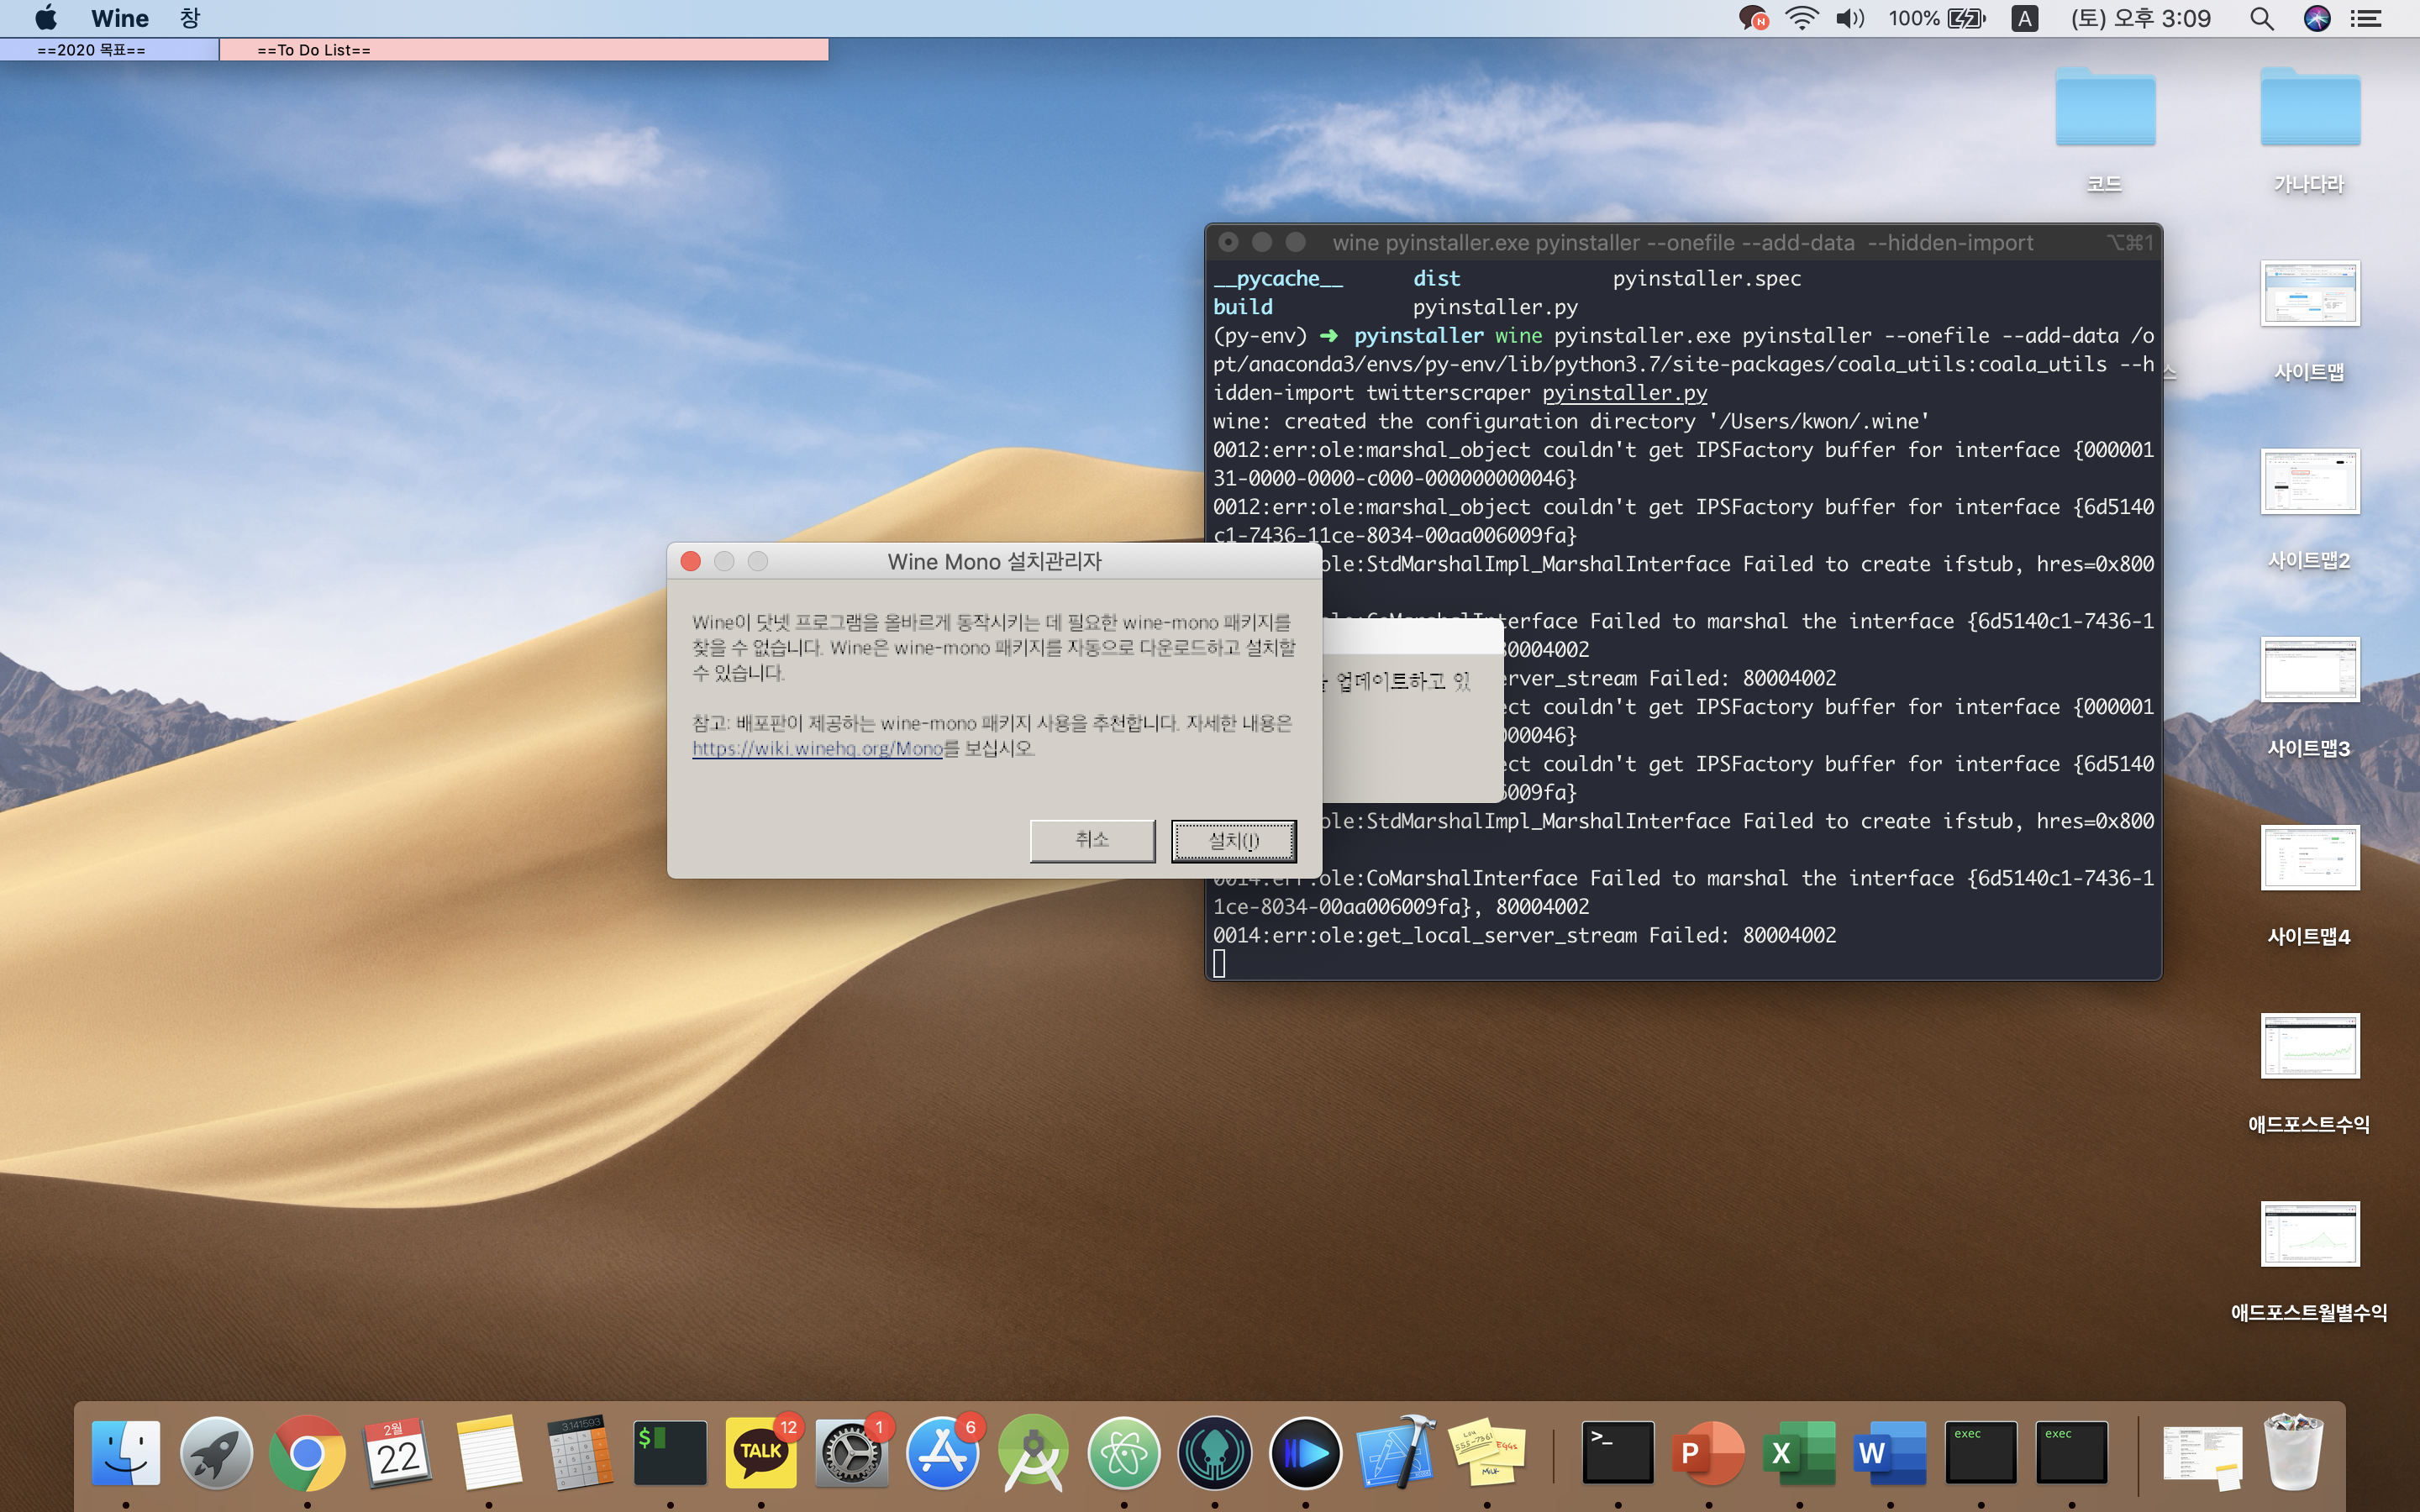Click the 취소 cancel button
The image size is (2420, 1512).
point(1092,840)
